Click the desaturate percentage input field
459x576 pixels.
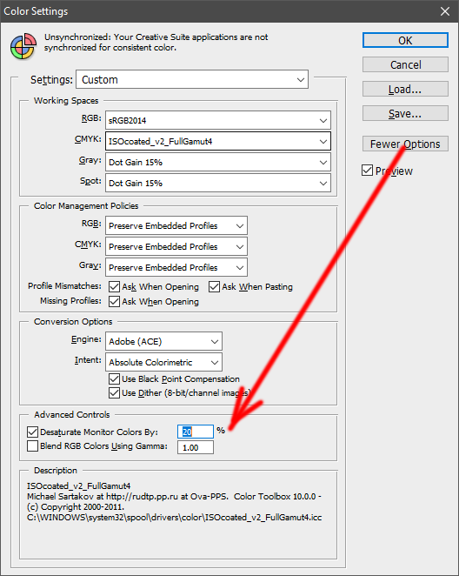[x=196, y=432]
